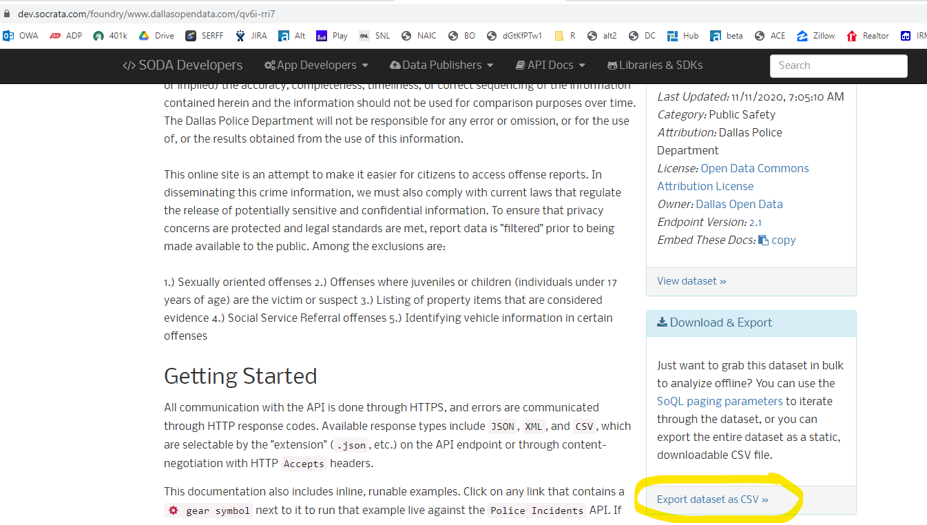Follow the View dataset link
This screenshot has height=525, width=927.
pyautogui.click(x=691, y=280)
